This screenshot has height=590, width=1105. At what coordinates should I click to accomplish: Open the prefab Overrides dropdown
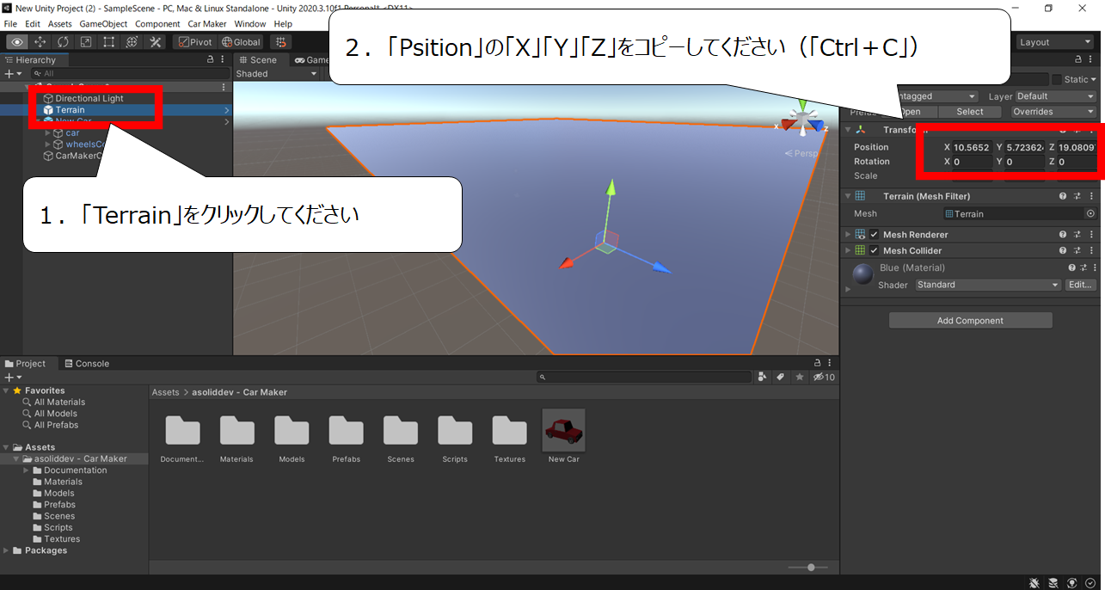coord(1053,112)
